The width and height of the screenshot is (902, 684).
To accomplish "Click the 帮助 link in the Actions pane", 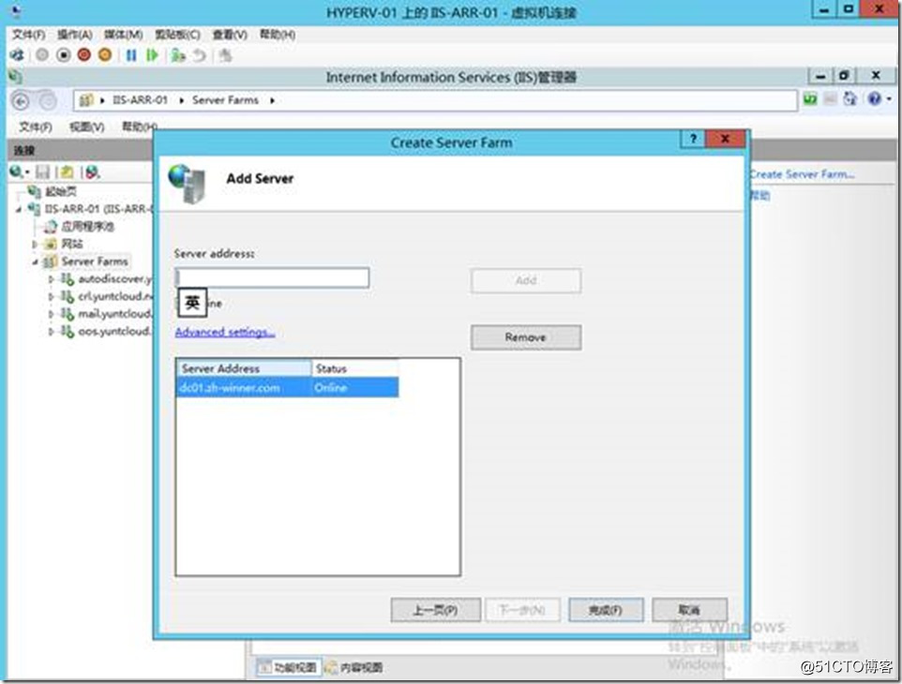I will click(759, 196).
